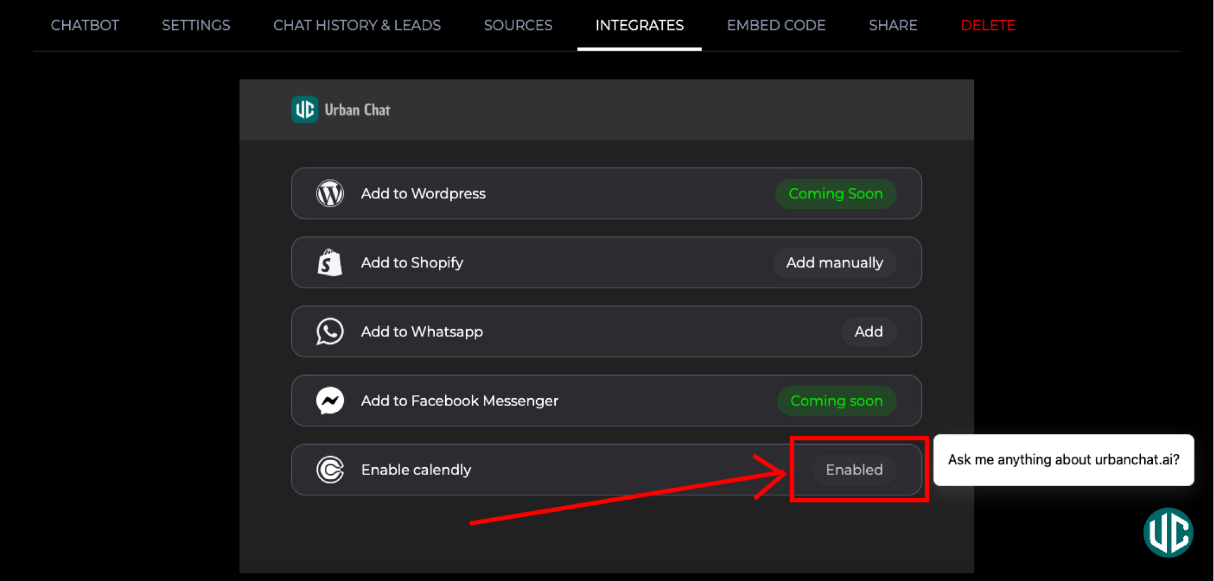
Task: Switch to the SETTINGS tab
Action: tap(196, 25)
